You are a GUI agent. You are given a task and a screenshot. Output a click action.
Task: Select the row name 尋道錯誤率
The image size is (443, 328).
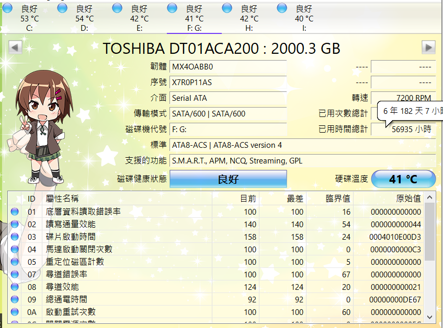coord(66,274)
